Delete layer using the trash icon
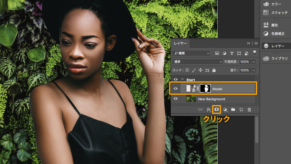291x164 pixels. [249, 109]
